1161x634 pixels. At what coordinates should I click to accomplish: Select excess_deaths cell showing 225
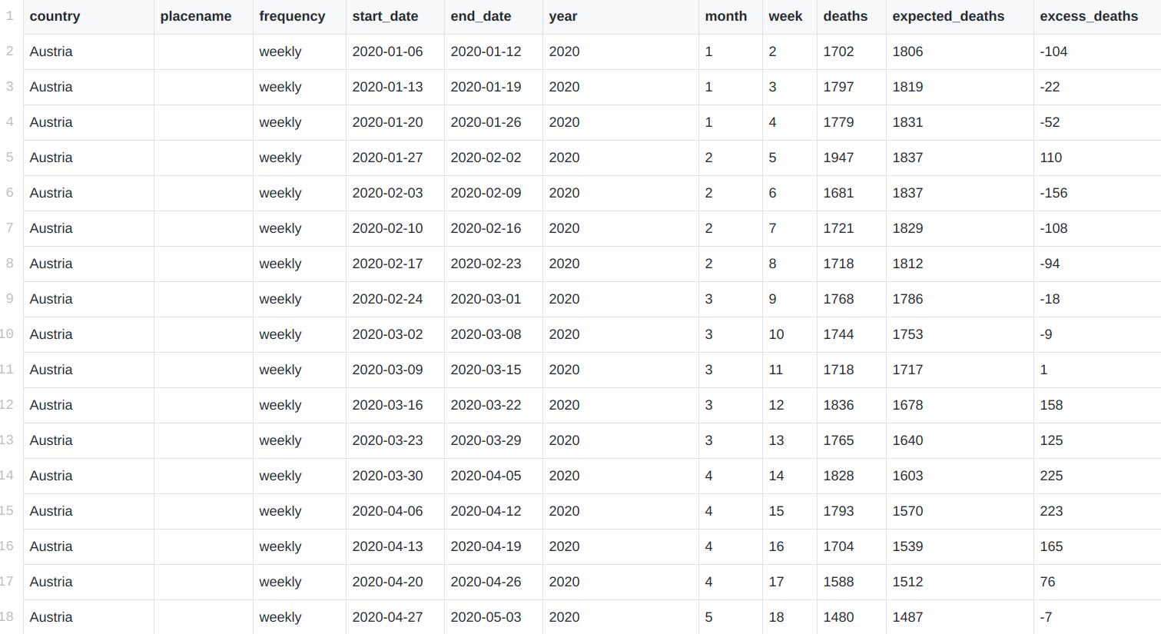pos(1051,476)
